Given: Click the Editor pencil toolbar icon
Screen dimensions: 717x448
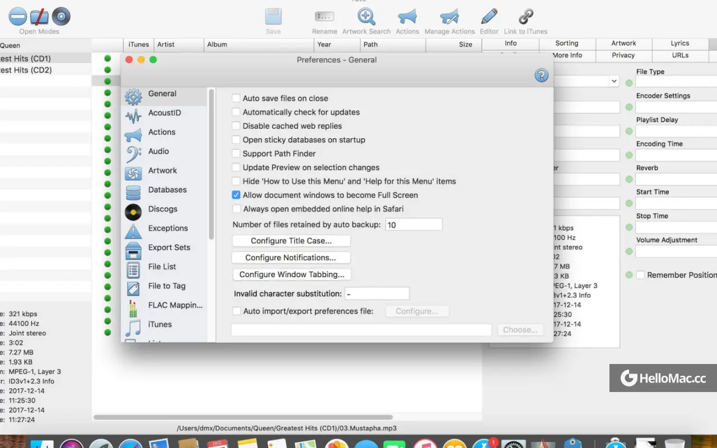Looking at the screenshot, I should pos(489,16).
